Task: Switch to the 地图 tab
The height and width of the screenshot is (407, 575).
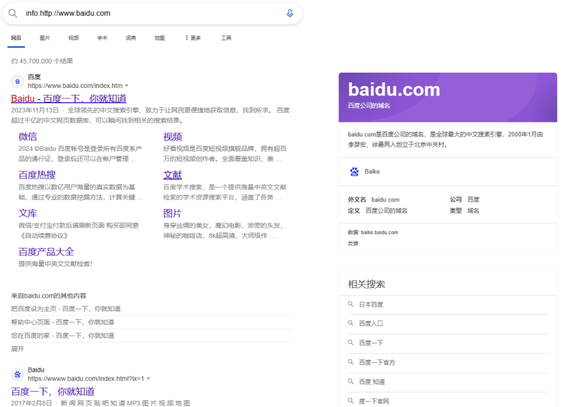Action: (x=160, y=38)
